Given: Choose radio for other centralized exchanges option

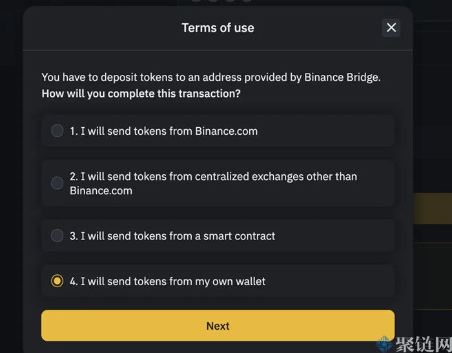Looking at the screenshot, I should click(57, 183).
